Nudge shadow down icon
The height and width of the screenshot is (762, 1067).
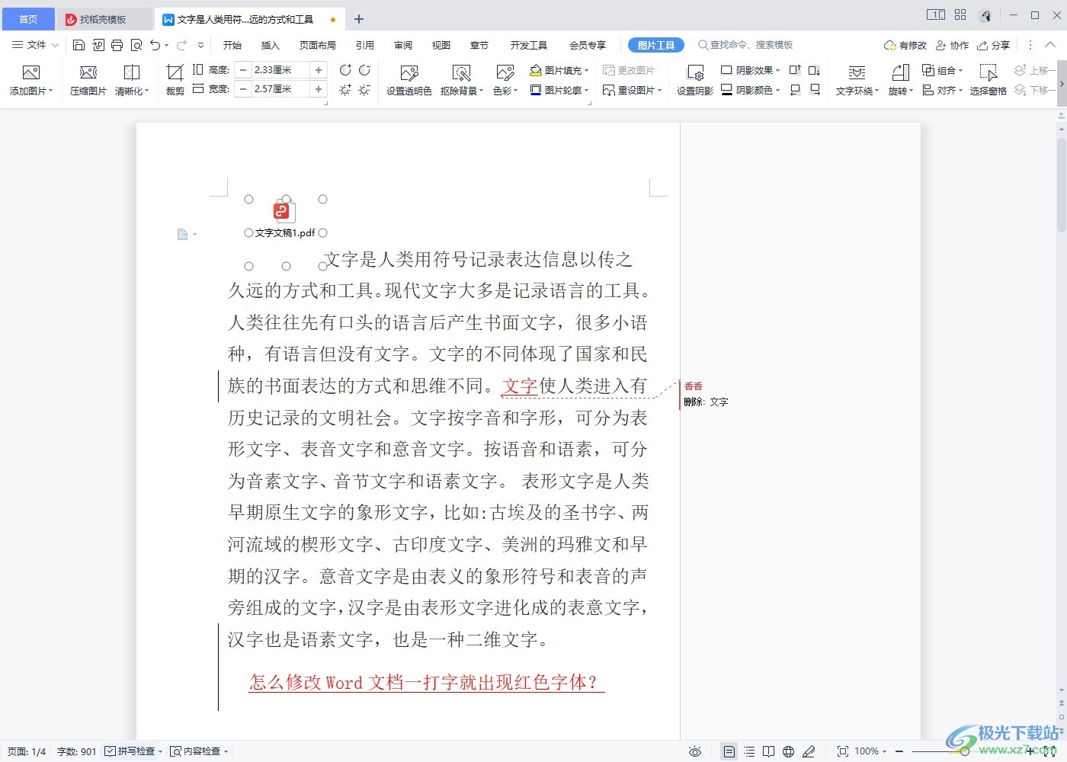click(815, 70)
